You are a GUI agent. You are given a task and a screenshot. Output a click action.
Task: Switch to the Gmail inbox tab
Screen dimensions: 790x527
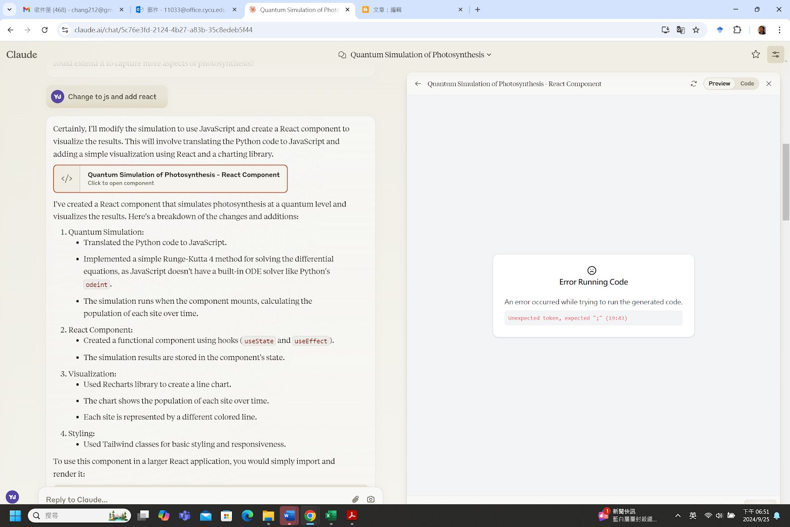point(74,9)
